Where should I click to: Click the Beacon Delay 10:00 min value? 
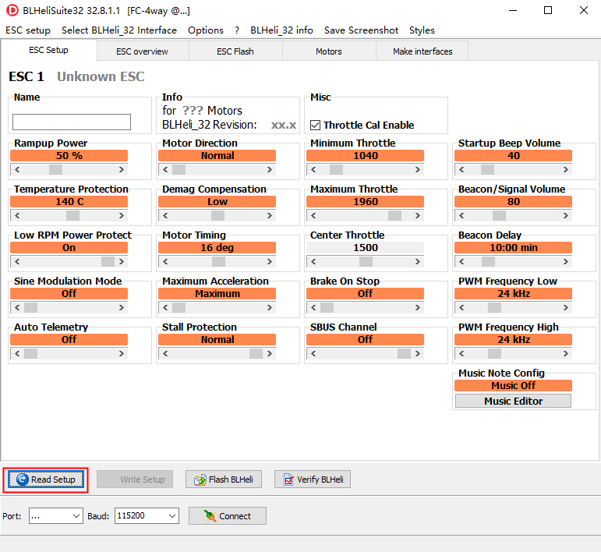pyautogui.click(x=513, y=248)
